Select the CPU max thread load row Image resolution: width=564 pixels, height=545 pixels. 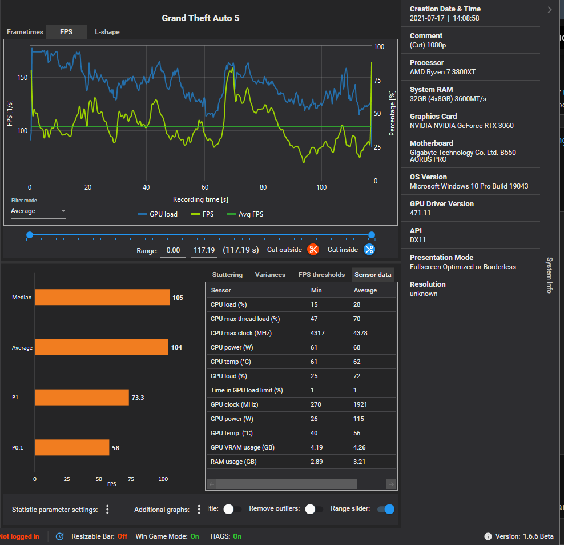pyautogui.click(x=301, y=319)
